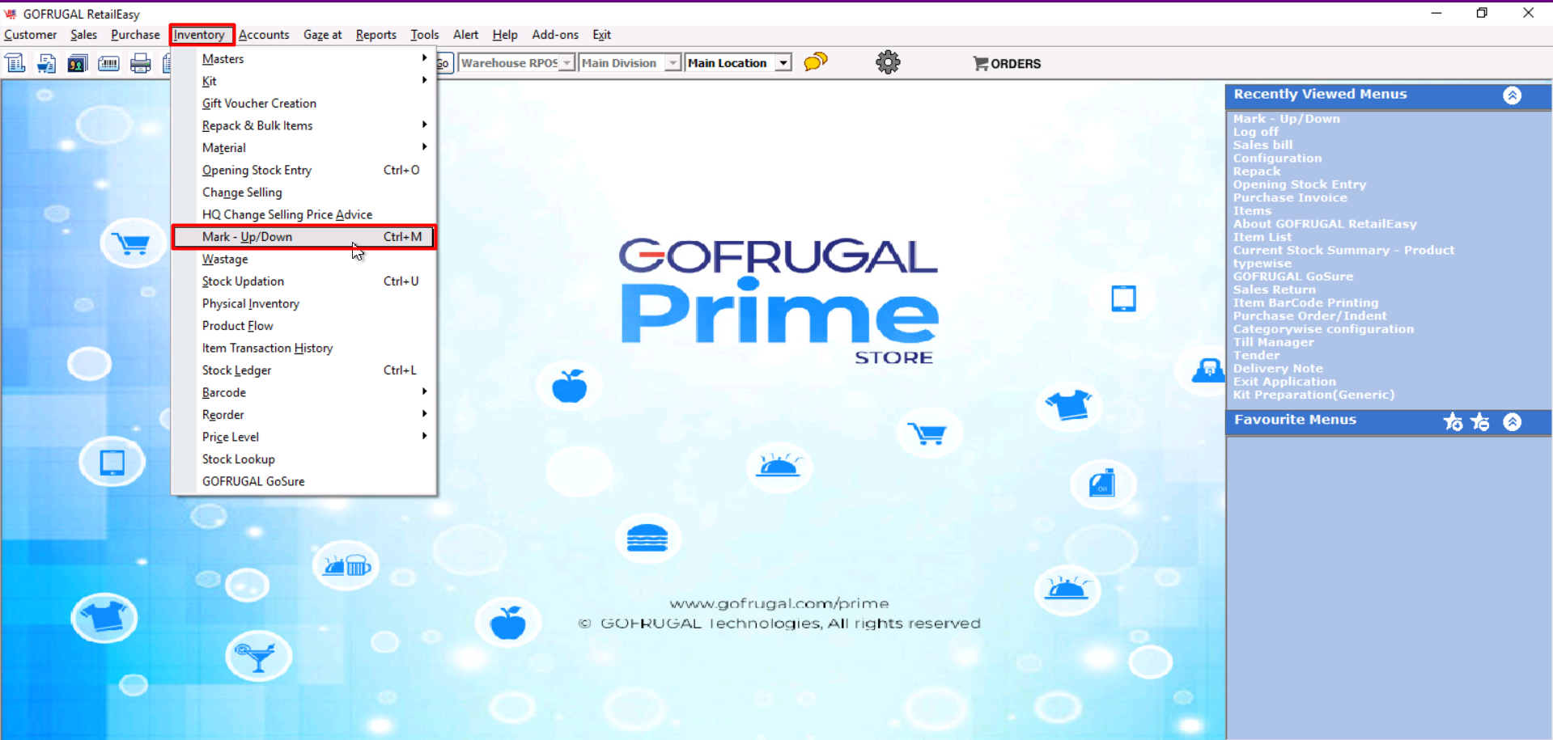Click the Inventory menu bar item
This screenshot has height=740, width=1553.
[199, 35]
